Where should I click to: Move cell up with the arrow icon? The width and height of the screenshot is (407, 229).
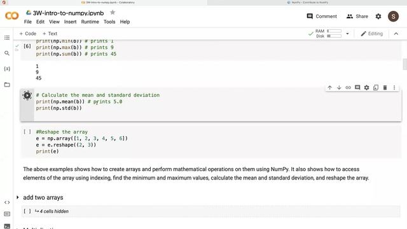coord(329,88)
